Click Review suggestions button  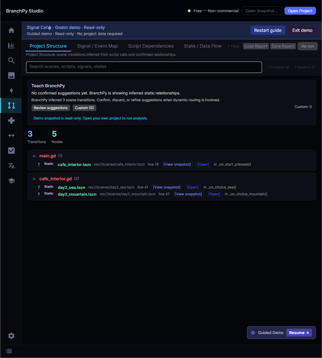tap(51, 108)
